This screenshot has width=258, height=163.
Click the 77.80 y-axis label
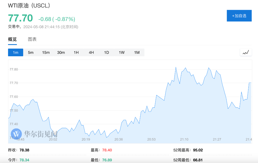(14, 69)
